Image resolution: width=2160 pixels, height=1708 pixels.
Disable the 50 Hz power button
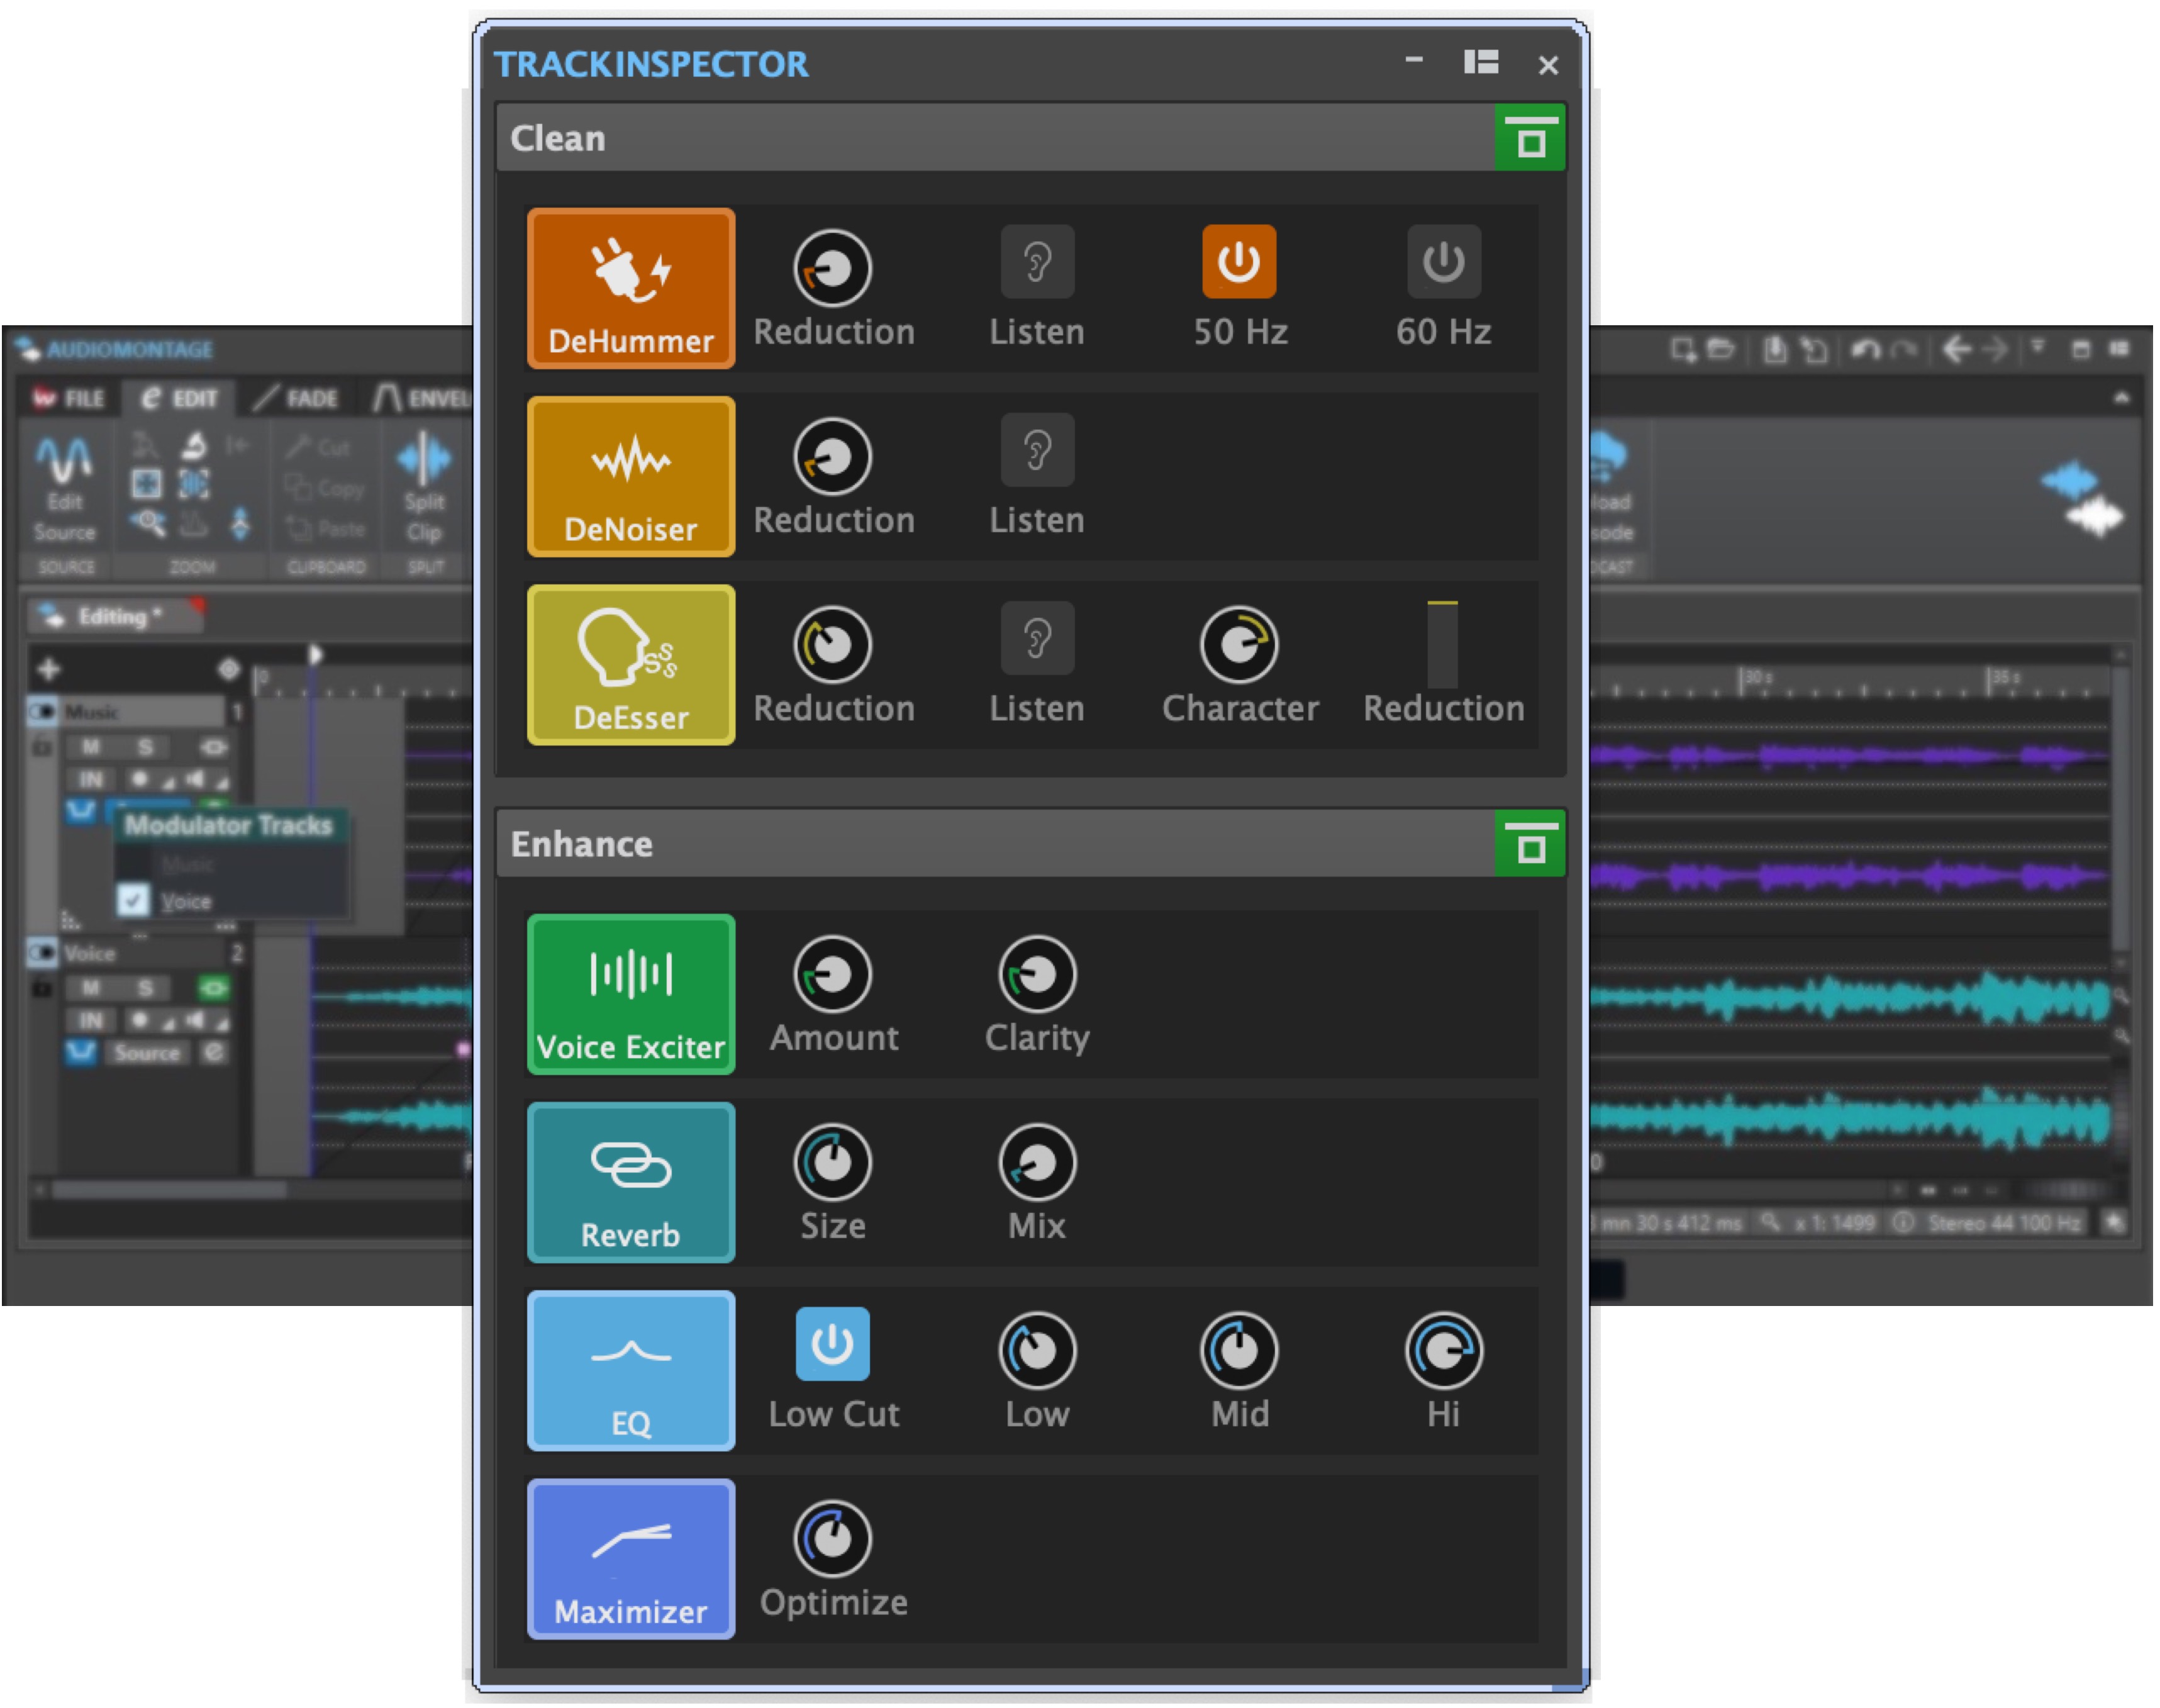[1239, 262]
